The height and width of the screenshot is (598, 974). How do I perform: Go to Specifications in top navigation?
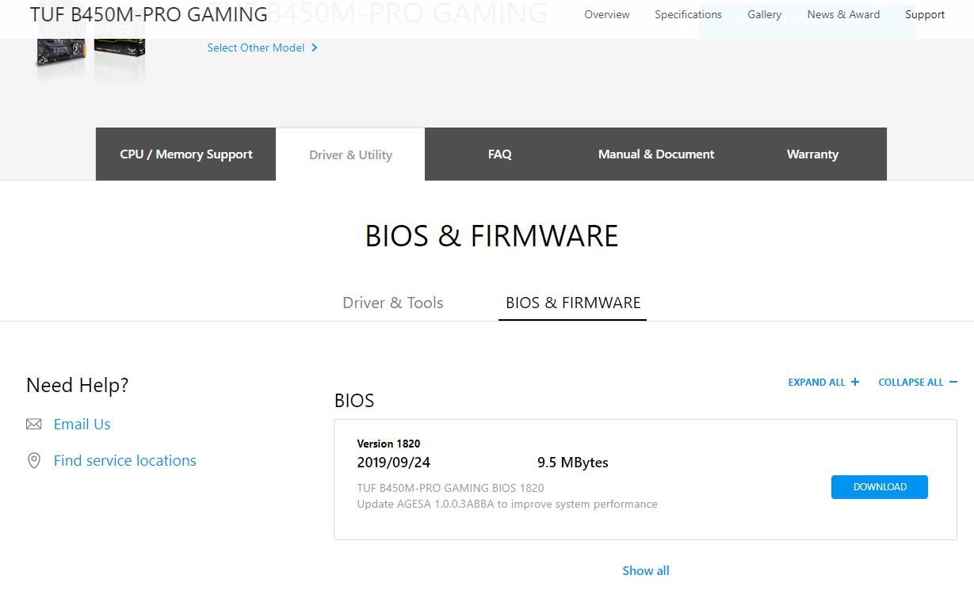tap(688, 14)
